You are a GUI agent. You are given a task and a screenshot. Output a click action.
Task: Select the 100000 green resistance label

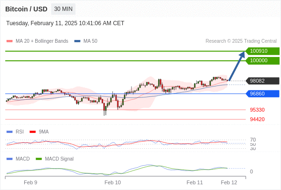click(262, 61)
